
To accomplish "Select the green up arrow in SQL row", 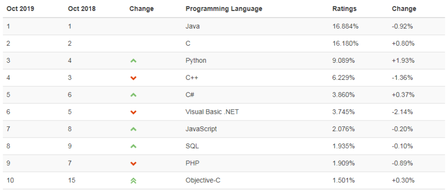I will 133,146.
